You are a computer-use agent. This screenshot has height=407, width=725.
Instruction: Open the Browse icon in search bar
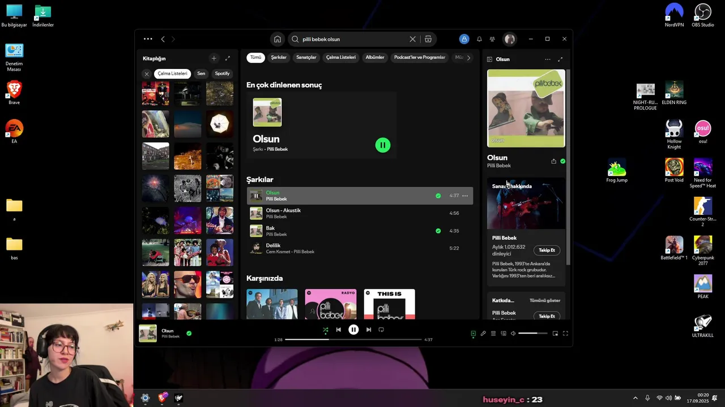coord(428,39)
